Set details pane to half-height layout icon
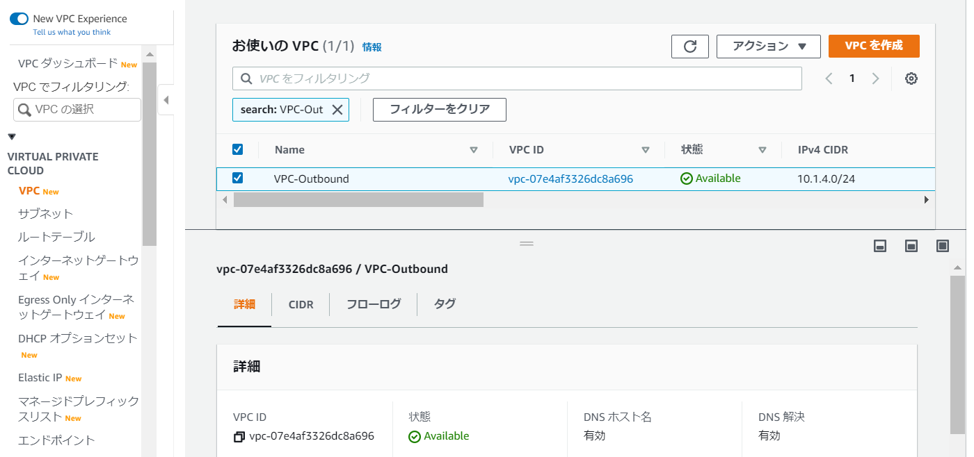Viewport: 974px width, 457px height. (911, 246)
